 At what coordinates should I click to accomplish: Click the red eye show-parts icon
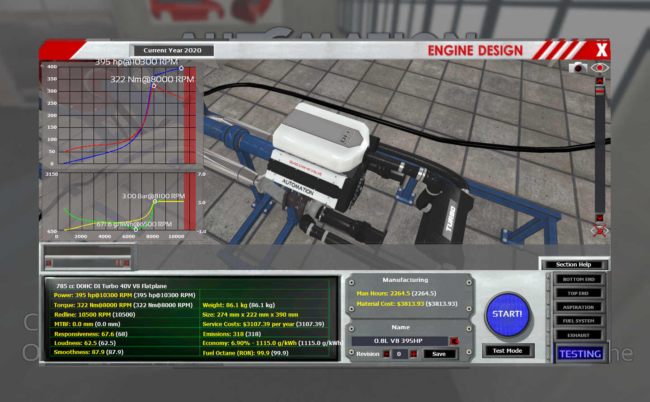pos(599,68)
